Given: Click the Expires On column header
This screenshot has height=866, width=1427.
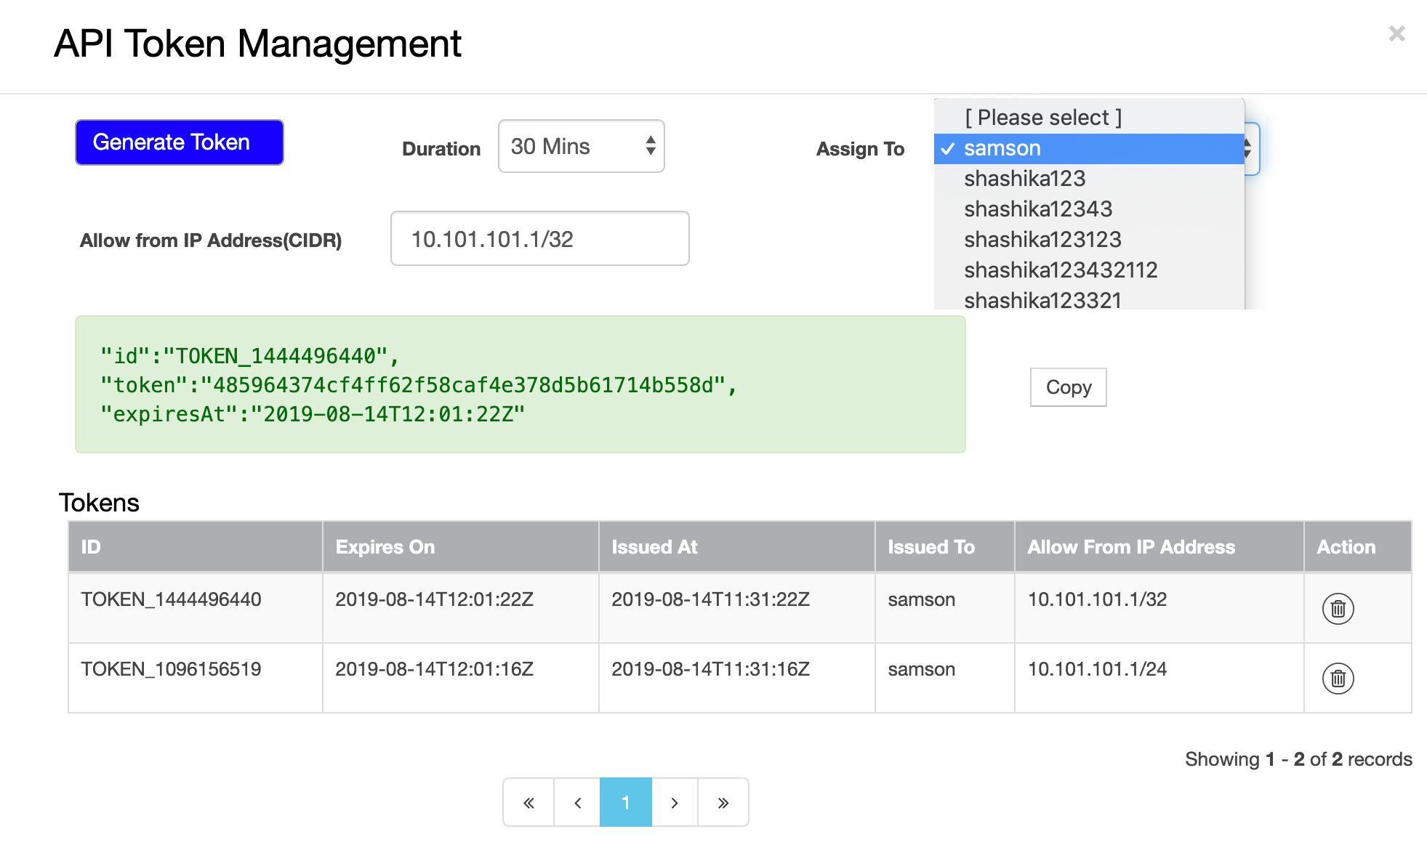Looking at the screenshot, I should click(461, 546).
